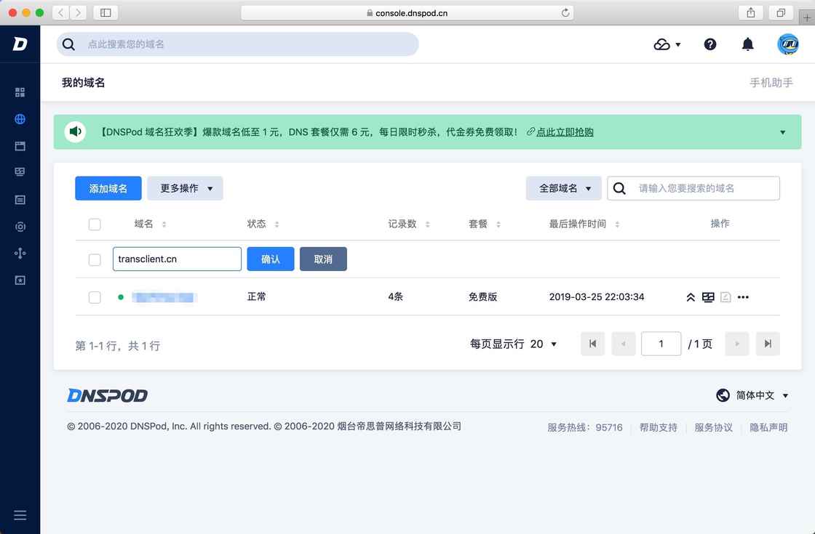
Task: Expand the 全部域名 filter dropdown
Action: tap(564, 188)
